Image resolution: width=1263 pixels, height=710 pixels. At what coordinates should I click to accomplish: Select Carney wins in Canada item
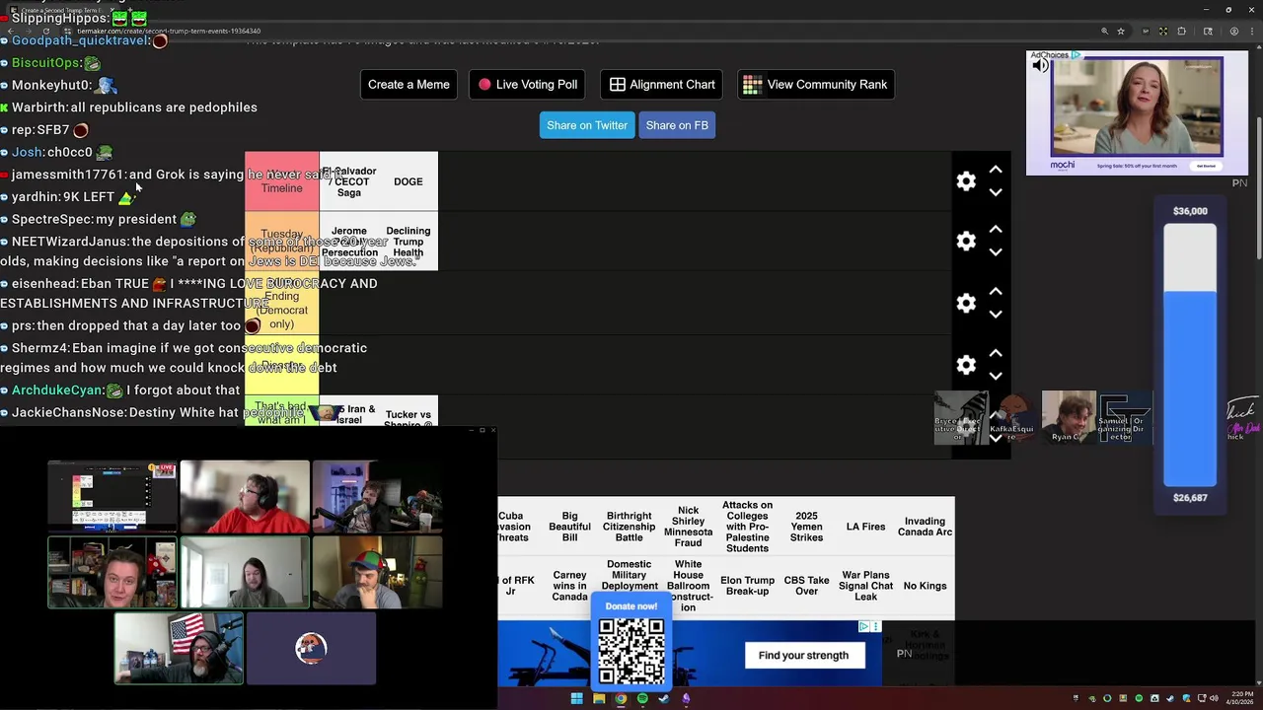point(569,586)
